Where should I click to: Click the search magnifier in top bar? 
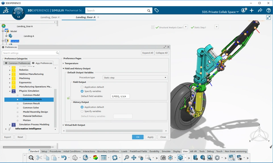[149, 10]
